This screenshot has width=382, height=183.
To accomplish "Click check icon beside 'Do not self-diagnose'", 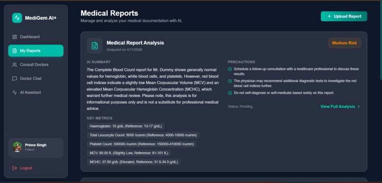I will coord(230,93).
